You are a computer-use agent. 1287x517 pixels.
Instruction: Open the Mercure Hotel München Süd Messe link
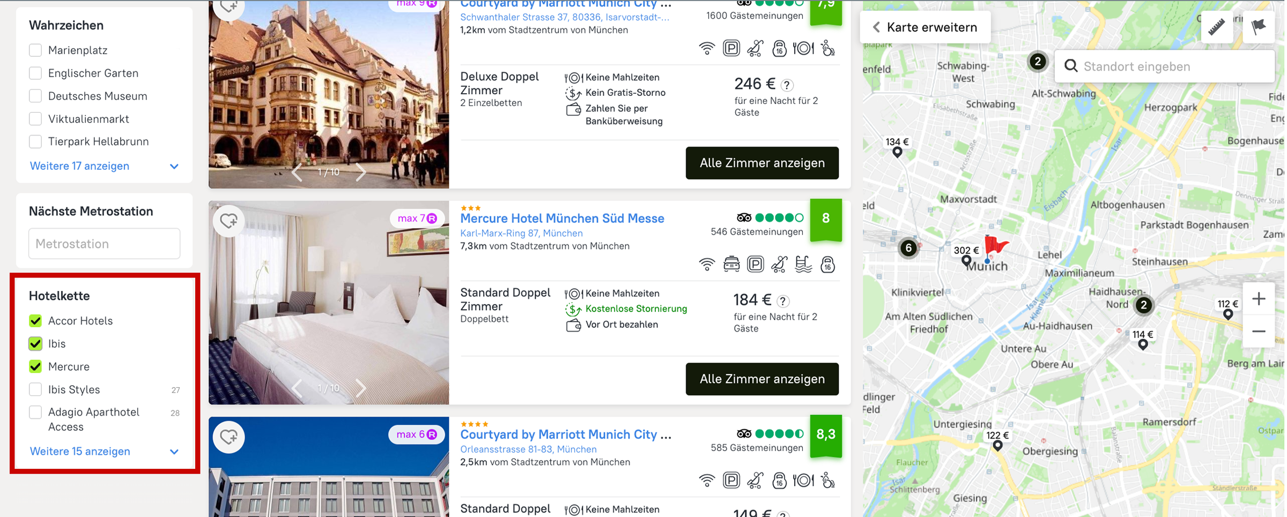click(x=562, y=219)
